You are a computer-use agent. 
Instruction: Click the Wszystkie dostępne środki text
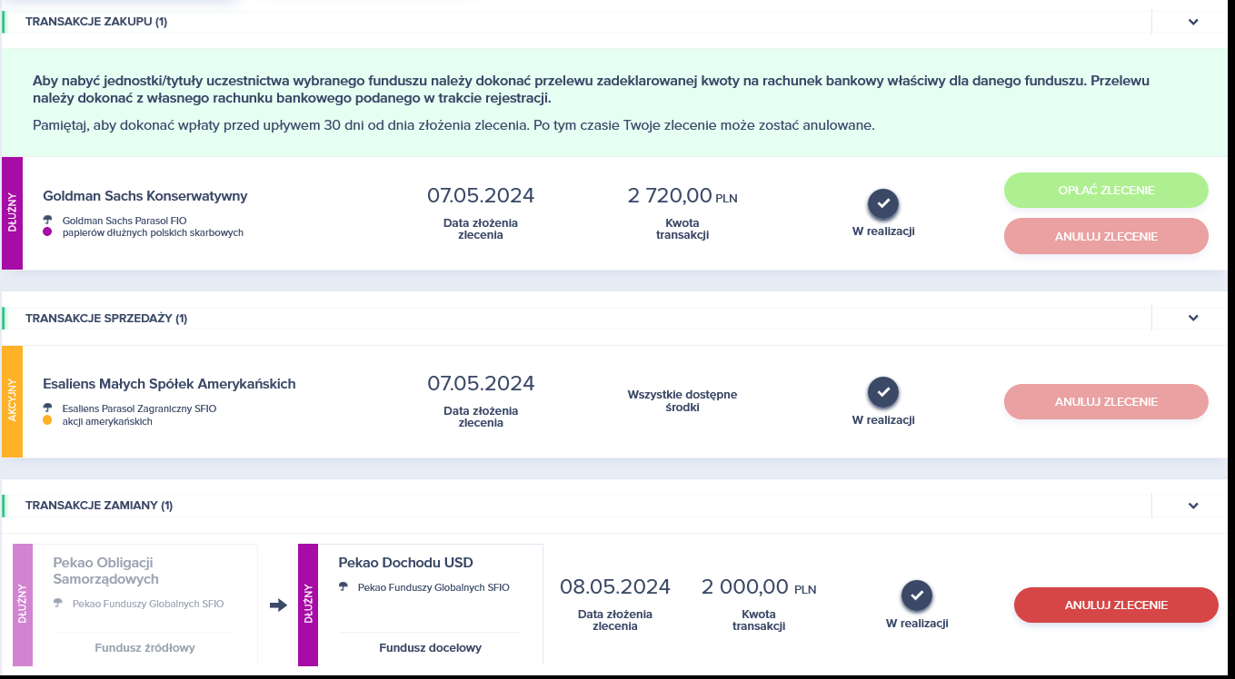click(x=682, y=401)
